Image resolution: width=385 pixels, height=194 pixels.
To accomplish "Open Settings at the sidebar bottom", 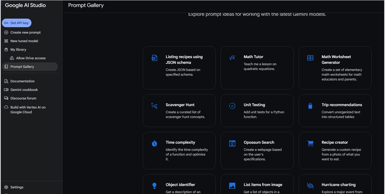I will coord(17,187).
